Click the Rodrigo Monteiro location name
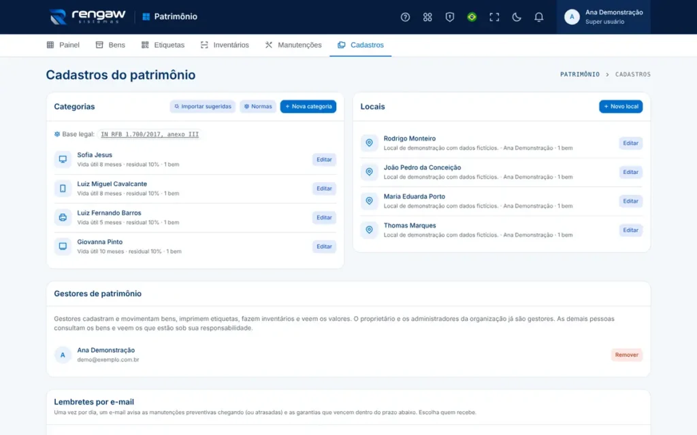 [409, 139]
